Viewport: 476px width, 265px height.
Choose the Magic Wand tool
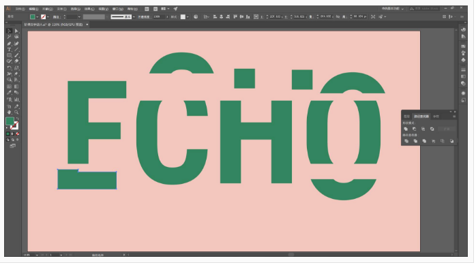point(9,37)
